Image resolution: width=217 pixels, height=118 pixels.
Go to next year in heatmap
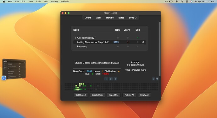pos(115,79)
